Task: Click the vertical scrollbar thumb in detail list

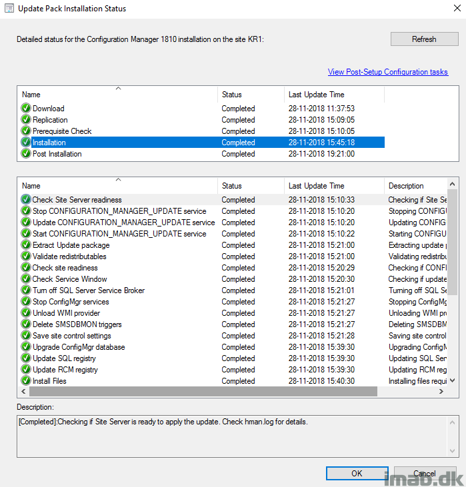Action: 453,243
